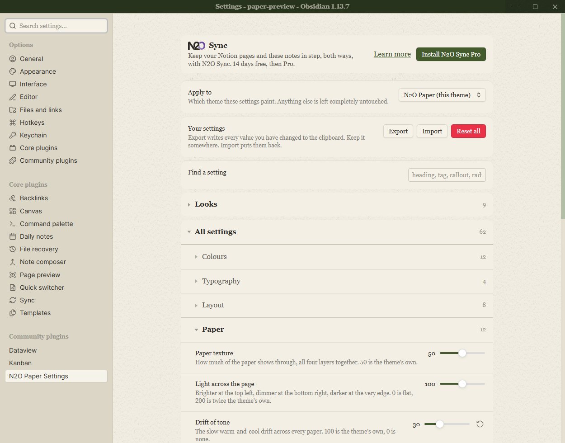Minimize the Obsidian settings window
Screen dimensions: 565x443
[515, 6]
